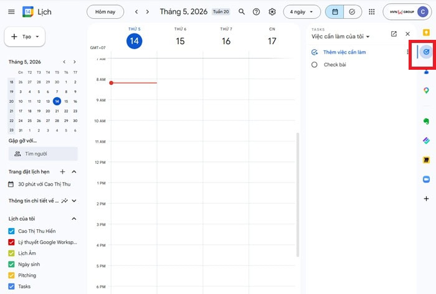
Task: Open the help question mark icon
Action: (257, 12)
